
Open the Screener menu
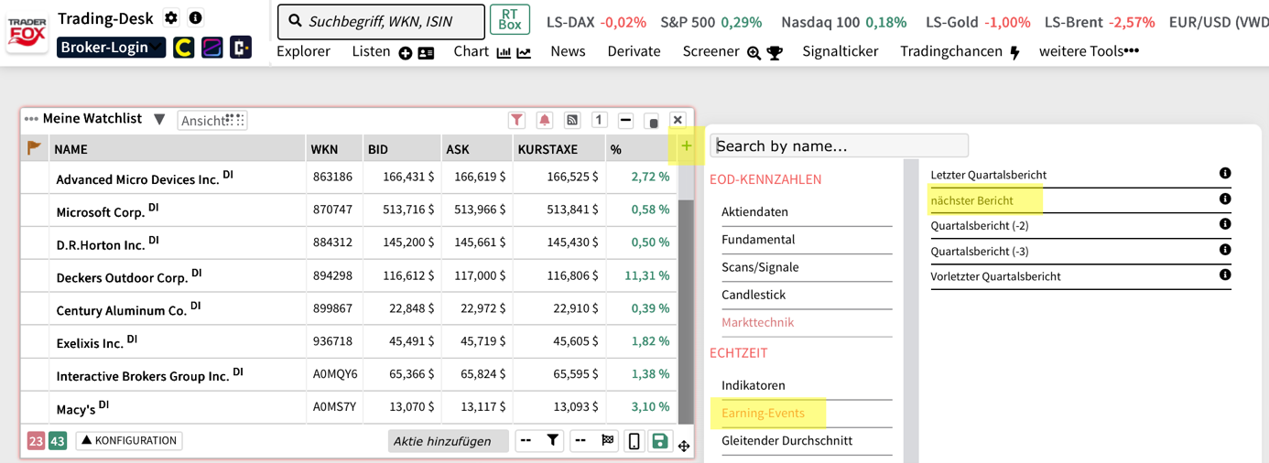coord(710,51)
